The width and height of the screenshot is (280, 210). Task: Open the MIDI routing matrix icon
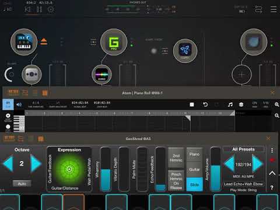pyautogui.click(x=258, y=9)
